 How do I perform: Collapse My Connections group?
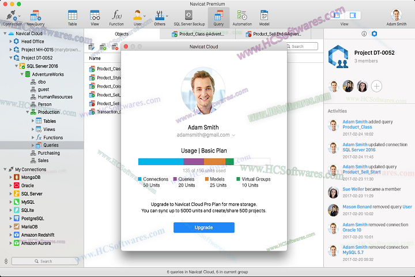[x=5, y=169]
